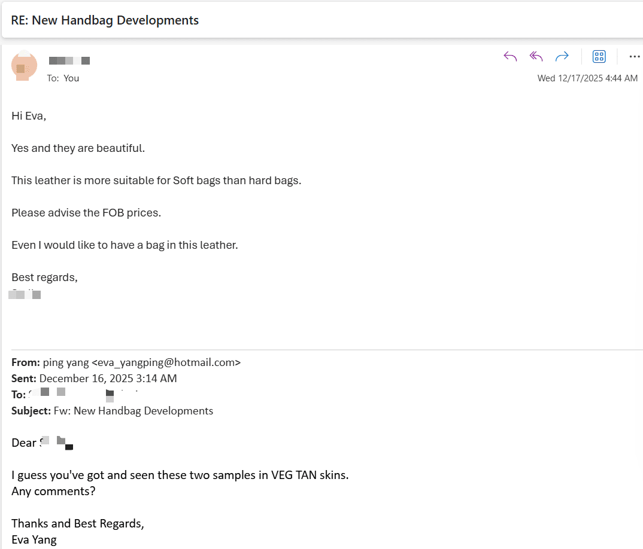The height and width of the screenshot is (549, 643).
Task: Click the quoted Subject Fw: New Handbag Developments
Action: pyautogui.click(x=134, y=411)
